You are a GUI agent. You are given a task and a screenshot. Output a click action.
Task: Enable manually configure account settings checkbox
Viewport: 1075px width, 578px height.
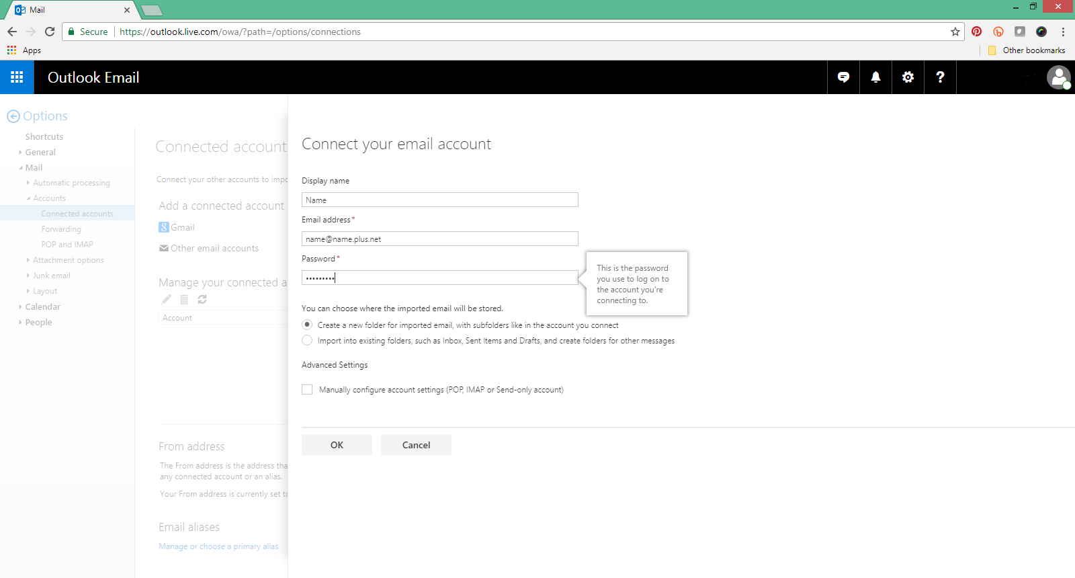[307, 390]
